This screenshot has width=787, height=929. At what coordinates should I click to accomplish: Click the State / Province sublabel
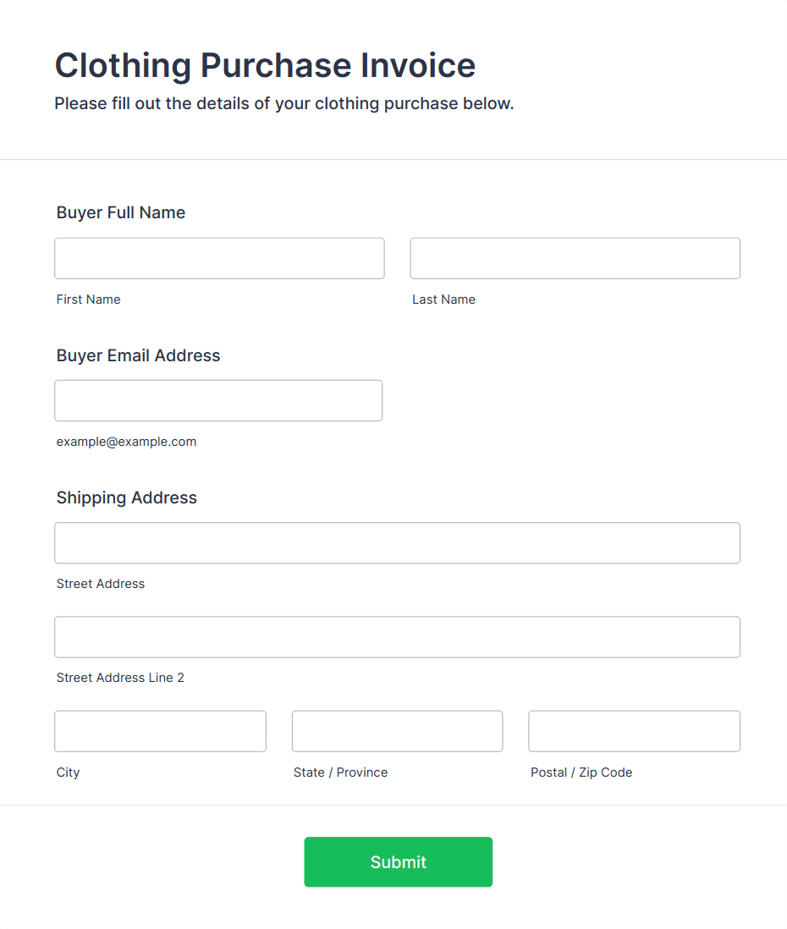[x=340, y=772]
